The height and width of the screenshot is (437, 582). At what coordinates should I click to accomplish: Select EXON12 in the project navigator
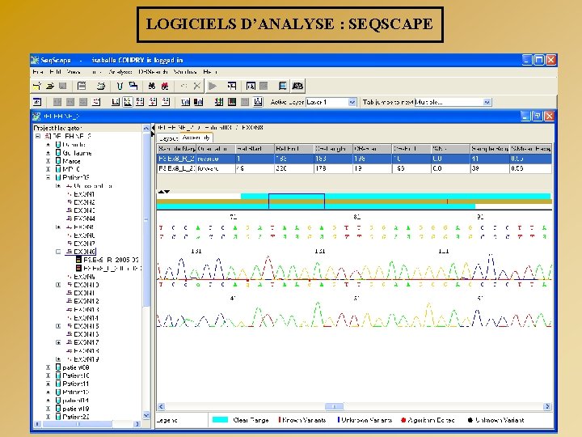click(86, 301)
